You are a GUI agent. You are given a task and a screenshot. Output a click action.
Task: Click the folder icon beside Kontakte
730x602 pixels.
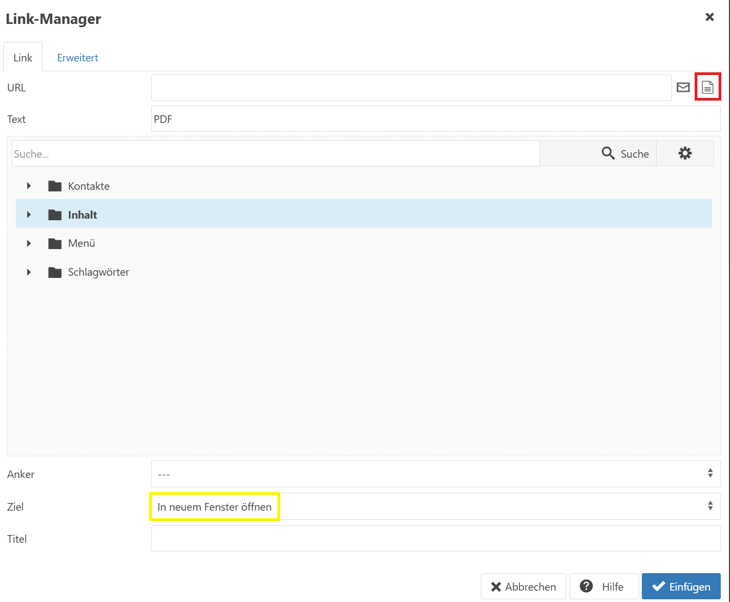(54, 185)
